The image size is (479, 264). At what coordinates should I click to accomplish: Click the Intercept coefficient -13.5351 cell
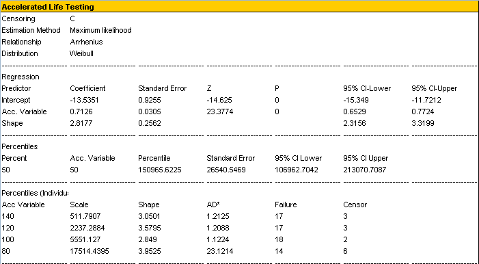tap(84, 100)
